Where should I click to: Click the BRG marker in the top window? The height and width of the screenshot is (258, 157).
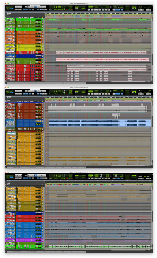pos(113,16)
